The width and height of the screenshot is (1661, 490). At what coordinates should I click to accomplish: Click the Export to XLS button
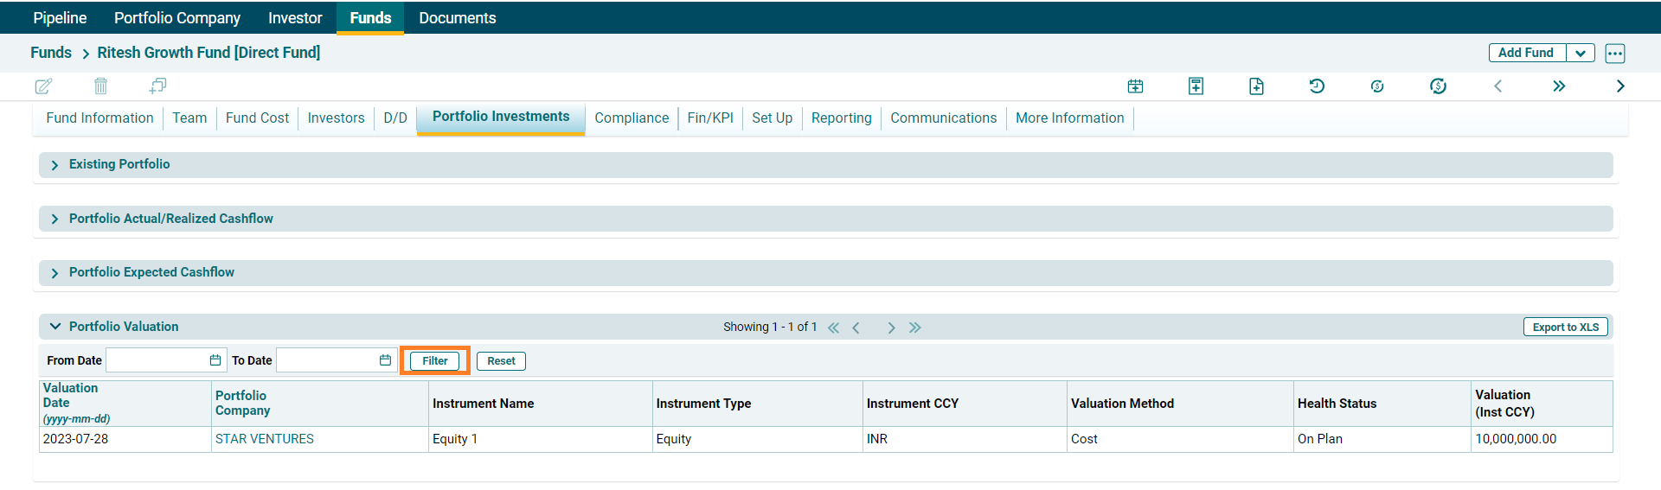pyautogui.click(x=1565, y=328)
